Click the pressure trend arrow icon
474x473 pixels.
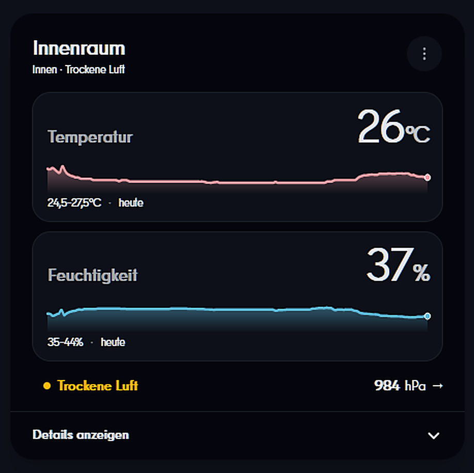[x=438, y=386]
